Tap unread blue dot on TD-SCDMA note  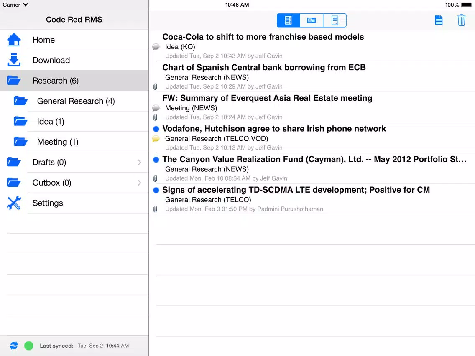point(156,190)
